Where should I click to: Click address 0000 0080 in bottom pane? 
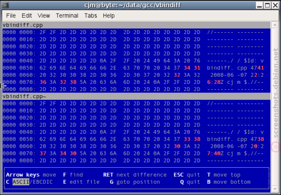coord(19,161)
